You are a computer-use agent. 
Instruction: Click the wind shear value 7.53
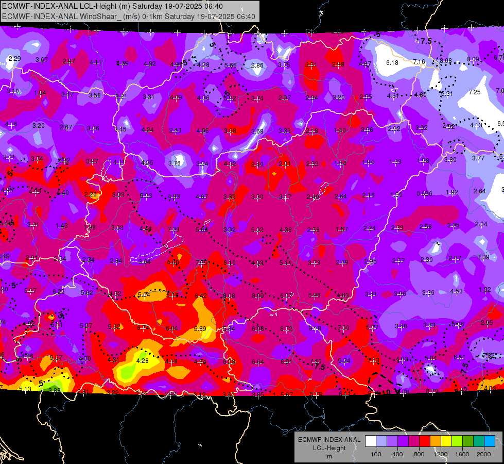coord(373,360)
